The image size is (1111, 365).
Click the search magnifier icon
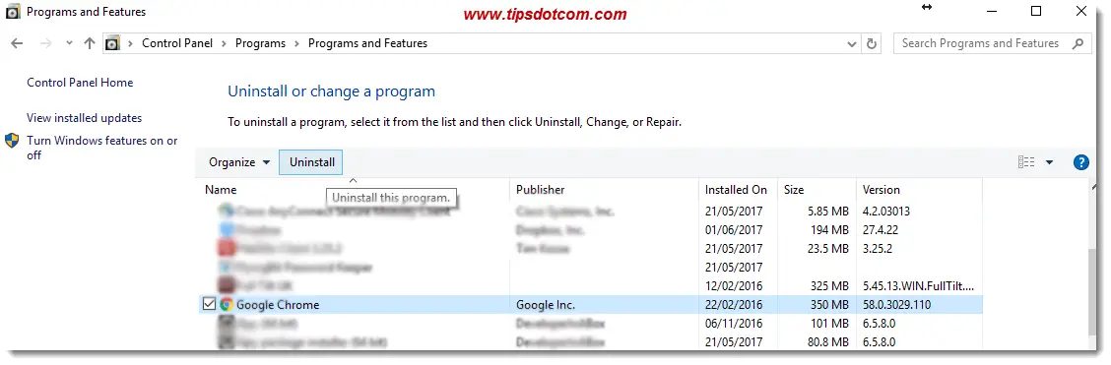(1077, 43)
